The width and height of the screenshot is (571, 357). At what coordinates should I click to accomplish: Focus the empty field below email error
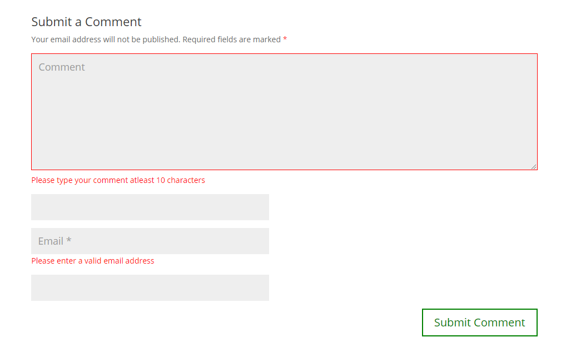click(150, 288)
